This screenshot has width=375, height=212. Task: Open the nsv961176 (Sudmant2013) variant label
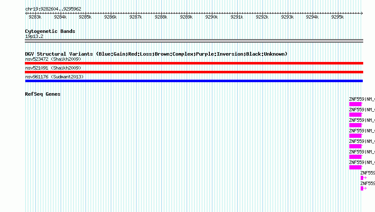tap(54, 77)
